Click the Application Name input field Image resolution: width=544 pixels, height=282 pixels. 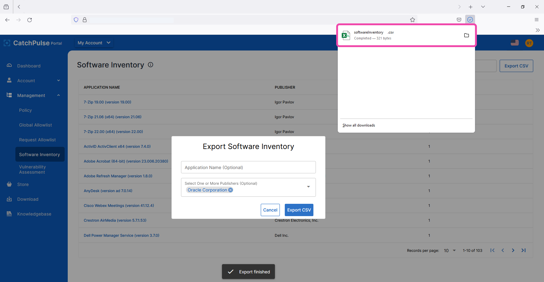click(248, 167)
